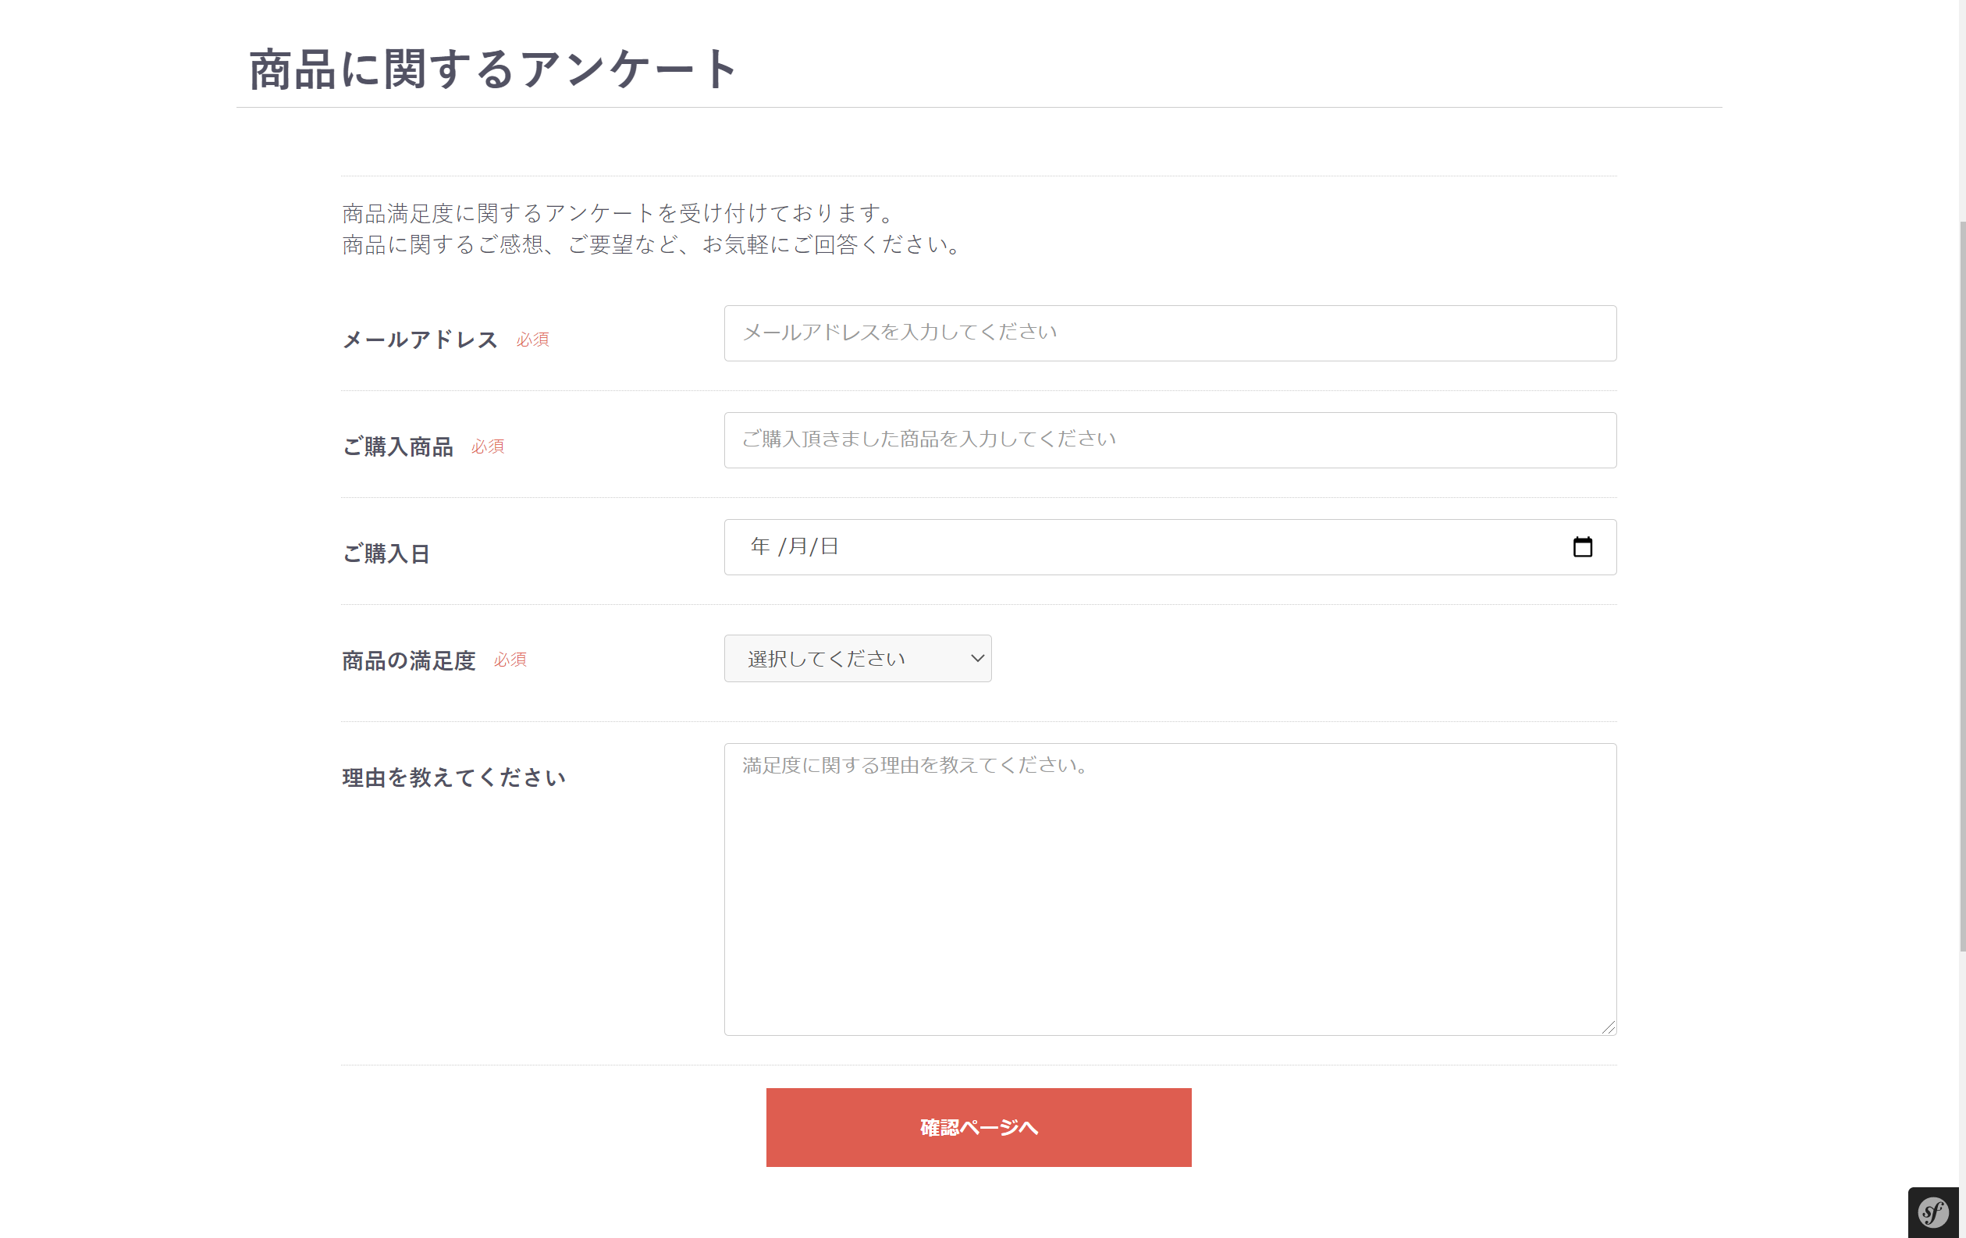The width and height of the screenshot is (1966, 1238).
Task: Click the メールアドレス input field
Action: click(x=1170, y=333)
